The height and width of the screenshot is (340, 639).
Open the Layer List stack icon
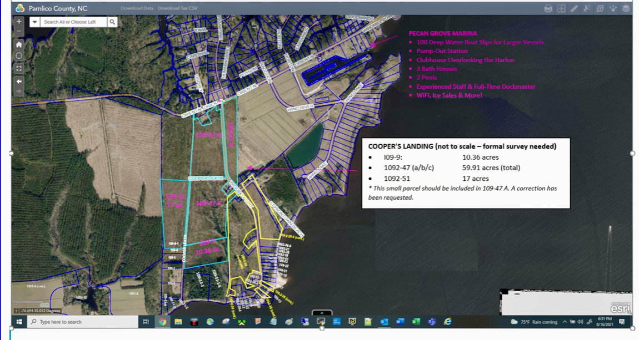[x=626, y=8]
